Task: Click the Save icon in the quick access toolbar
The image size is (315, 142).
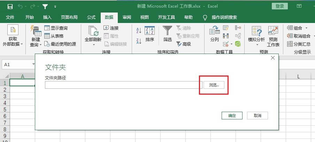Action: 10,7
